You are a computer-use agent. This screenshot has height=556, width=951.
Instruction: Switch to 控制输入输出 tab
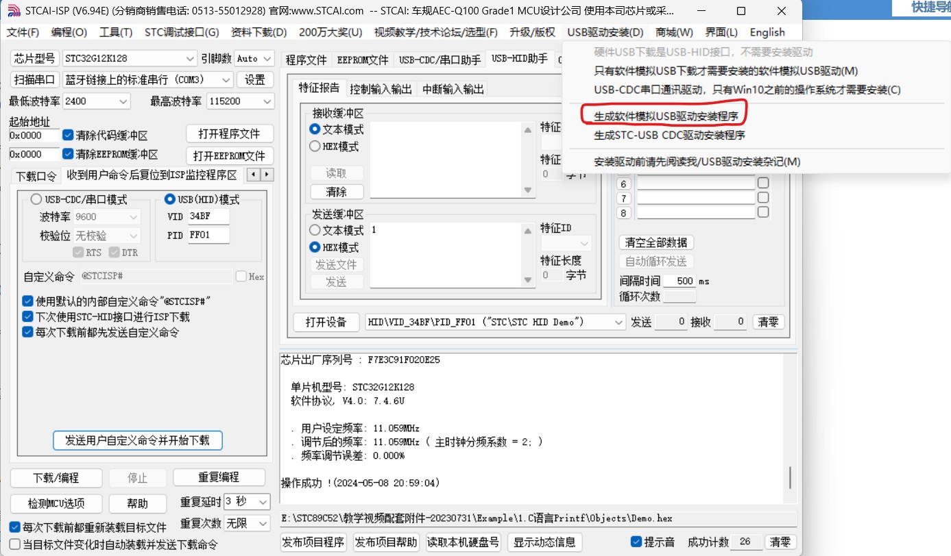coord(381,88)
